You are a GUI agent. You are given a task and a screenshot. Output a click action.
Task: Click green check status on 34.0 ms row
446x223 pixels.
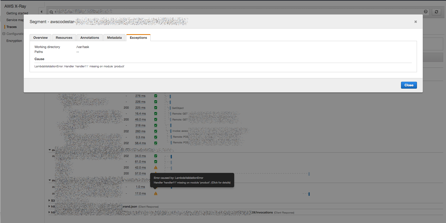pos(156,156)
